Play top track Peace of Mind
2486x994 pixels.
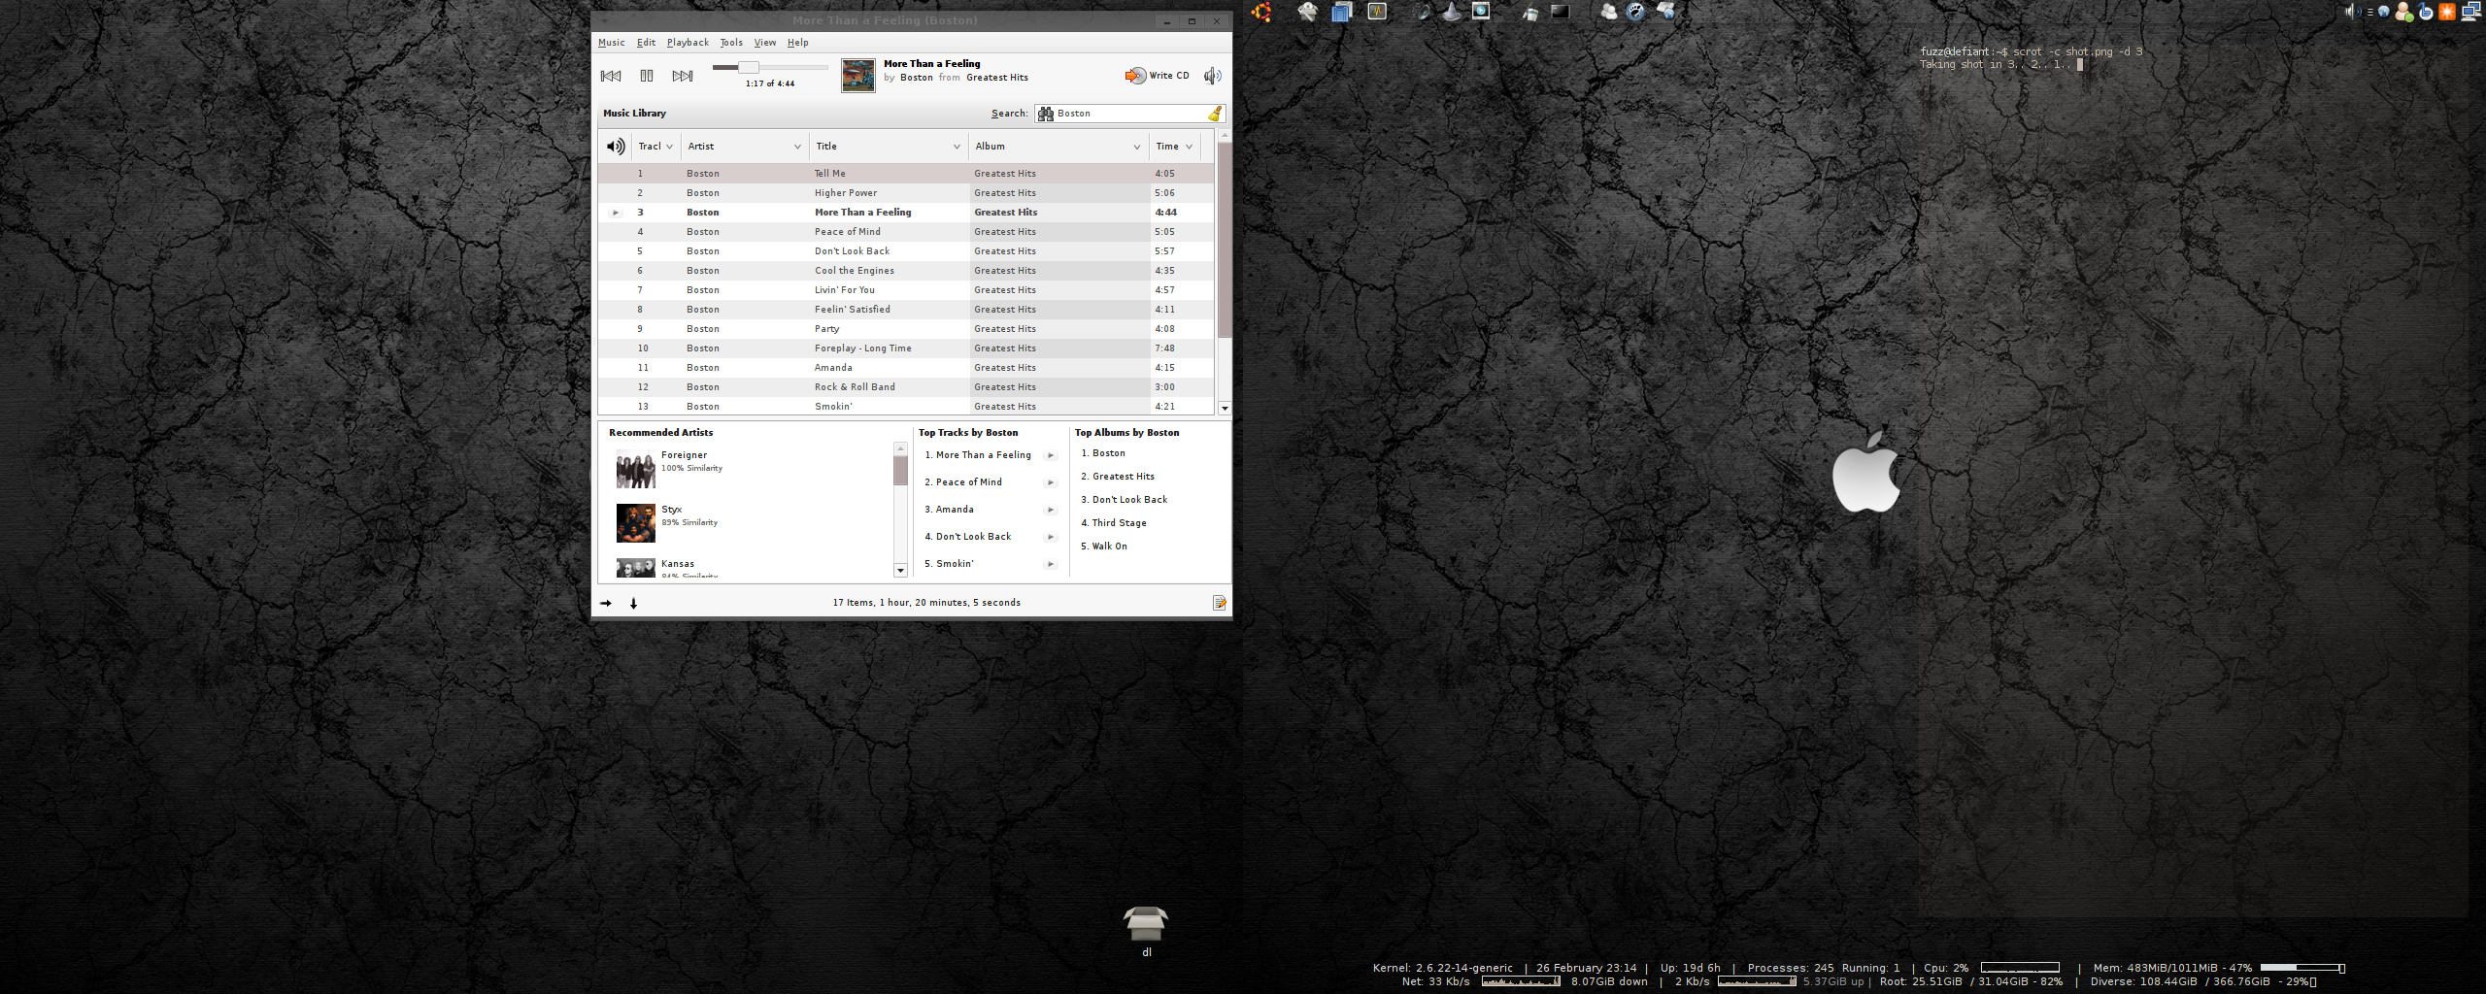click(x=1050, y=482)
